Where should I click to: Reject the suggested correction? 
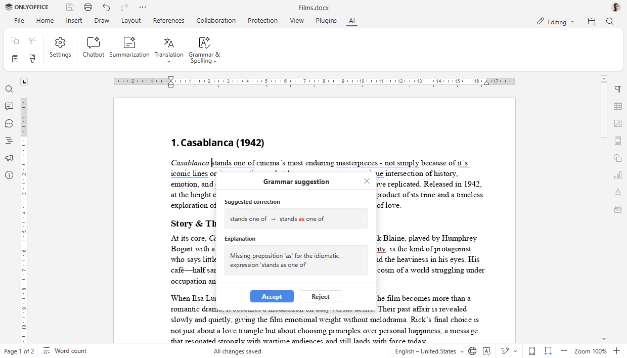click(320, 297)
